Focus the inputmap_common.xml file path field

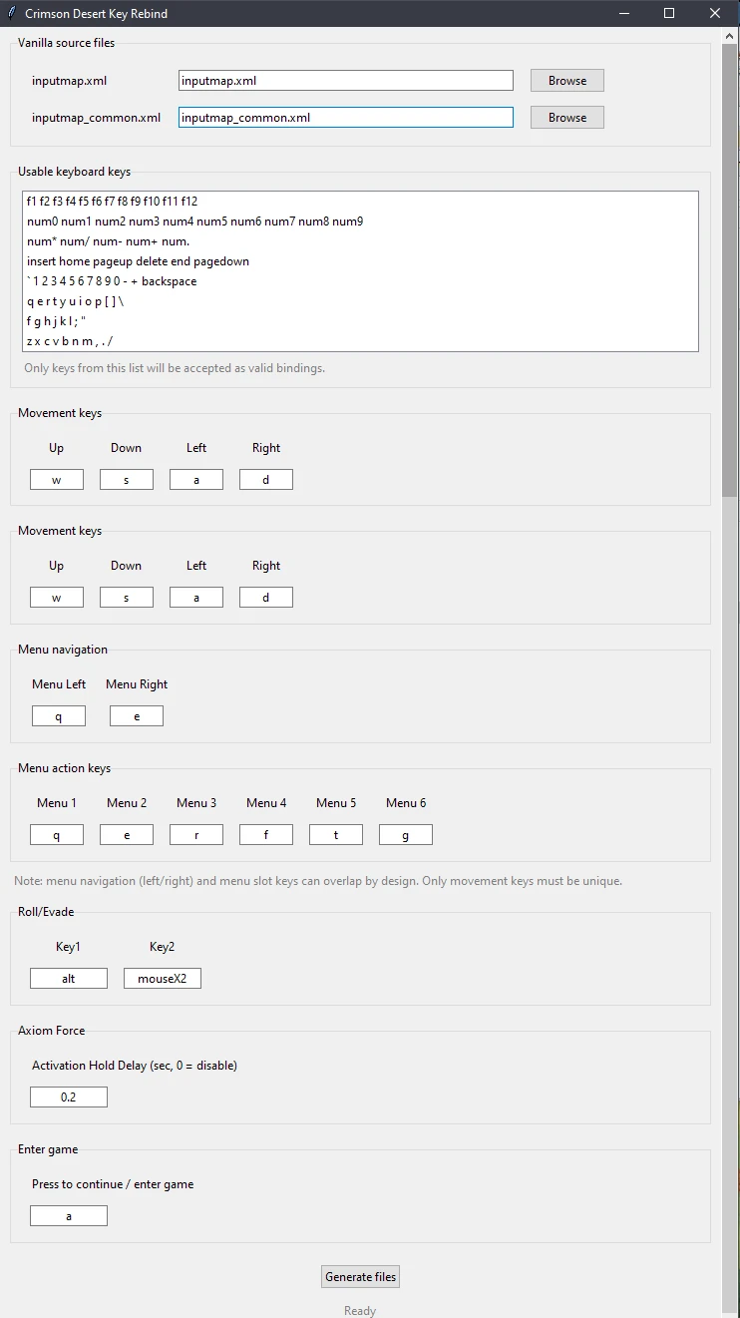click(x=346, y=118)
